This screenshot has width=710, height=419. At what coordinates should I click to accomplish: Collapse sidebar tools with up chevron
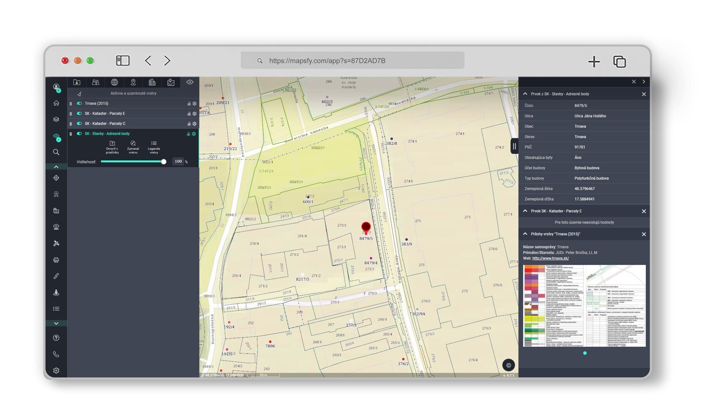56,167
